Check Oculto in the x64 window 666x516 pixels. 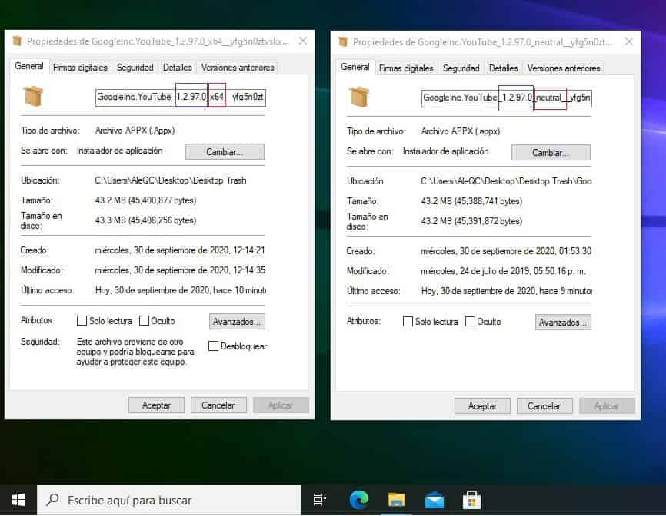click(x=144, y=320)
